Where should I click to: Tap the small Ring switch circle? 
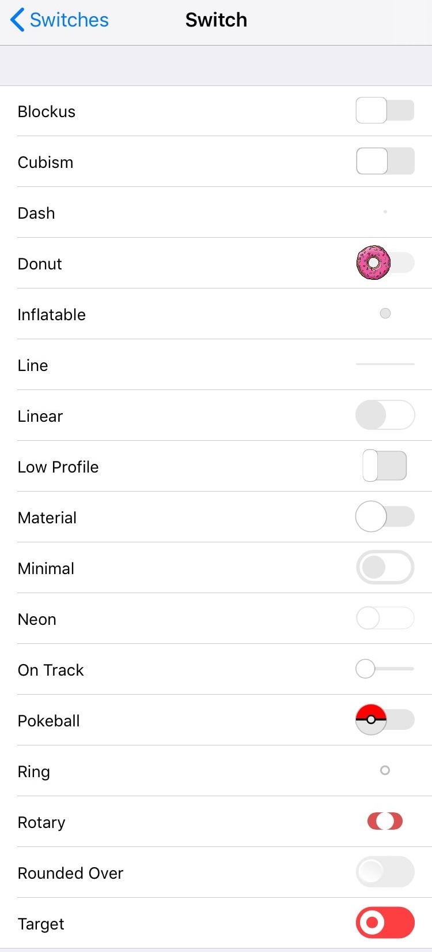[x=385, y=770]
